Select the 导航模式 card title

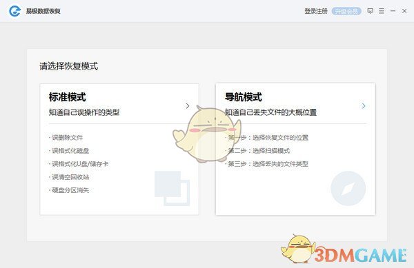(x=243, y=97)
